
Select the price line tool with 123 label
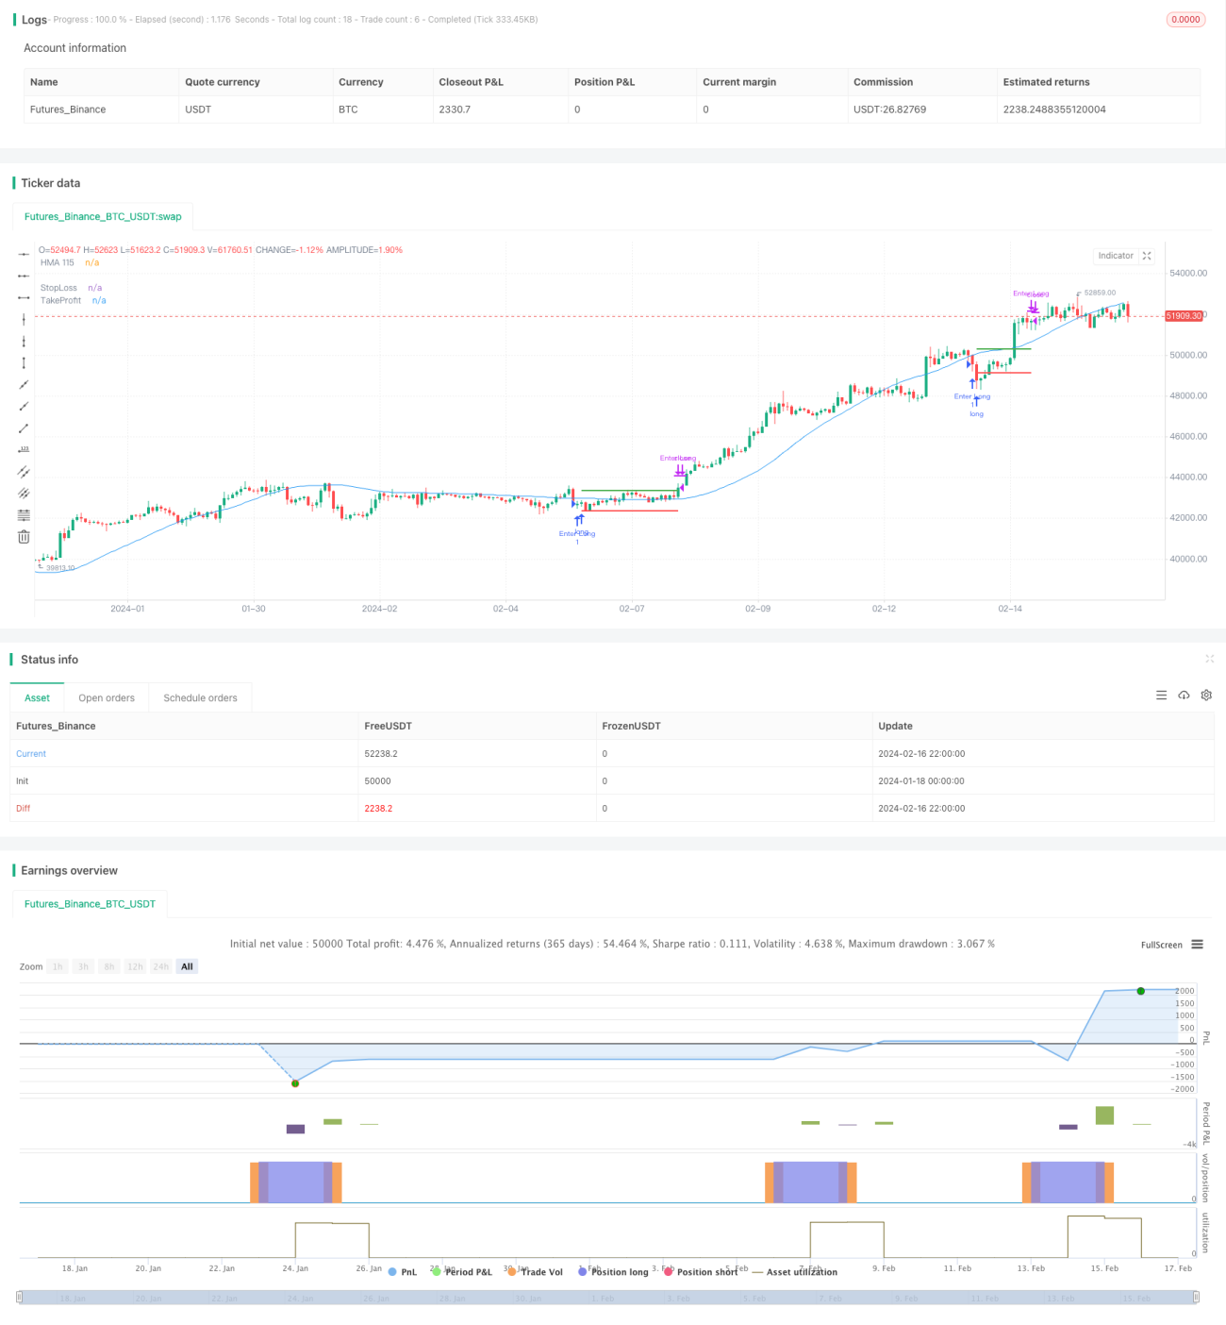24,449
